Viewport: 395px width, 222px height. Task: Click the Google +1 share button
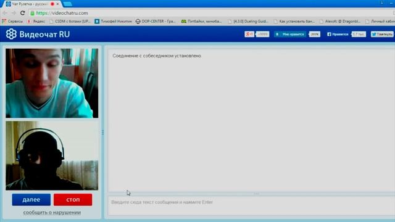[x=249, y=35]
